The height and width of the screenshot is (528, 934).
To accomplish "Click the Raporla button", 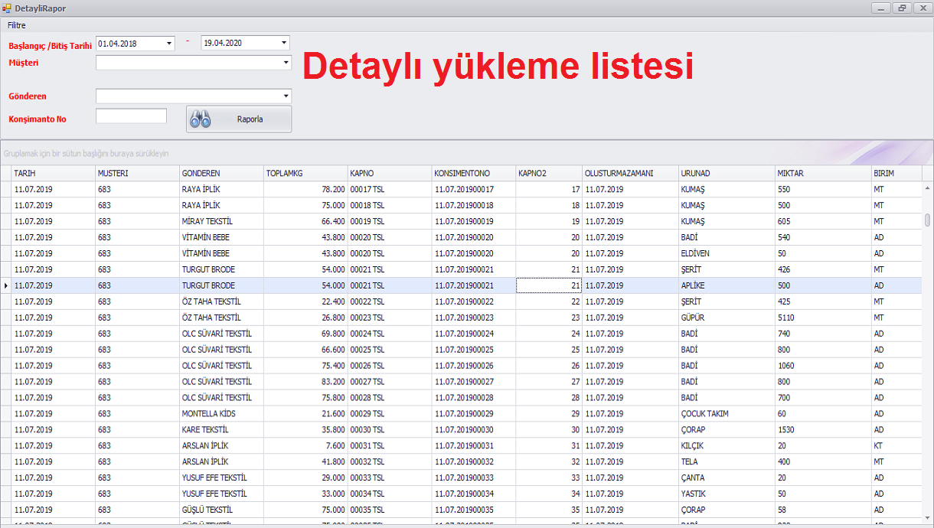I will pos(239,119).
